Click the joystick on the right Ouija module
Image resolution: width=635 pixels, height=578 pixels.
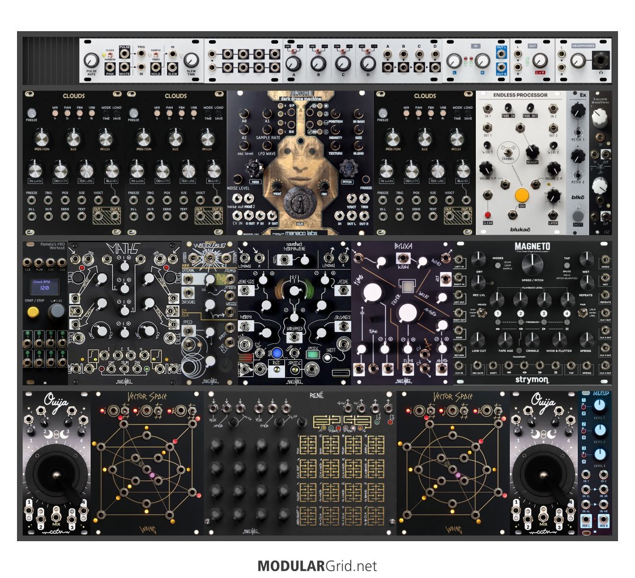tap(544, 475)
